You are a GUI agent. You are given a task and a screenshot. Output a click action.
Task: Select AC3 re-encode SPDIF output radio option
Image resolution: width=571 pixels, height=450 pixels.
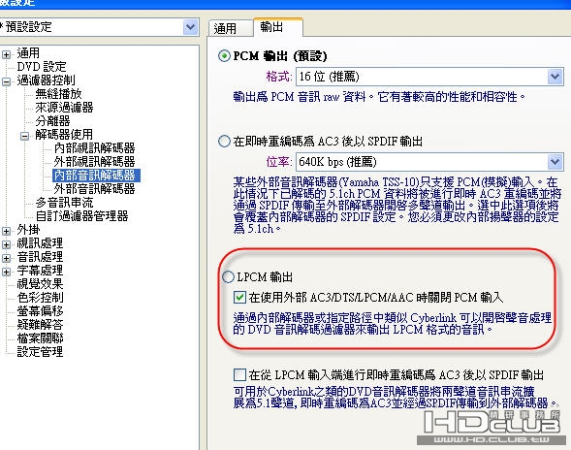224,141
